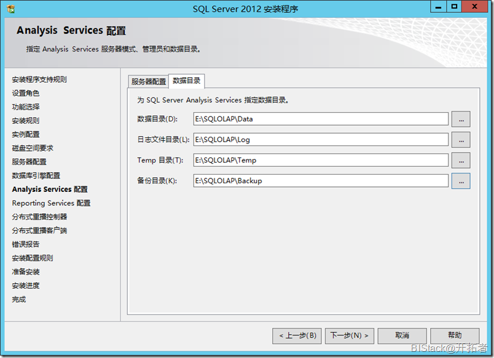Open help with the 帮助 button
The image size is (494, 358).
click(455, 336)
